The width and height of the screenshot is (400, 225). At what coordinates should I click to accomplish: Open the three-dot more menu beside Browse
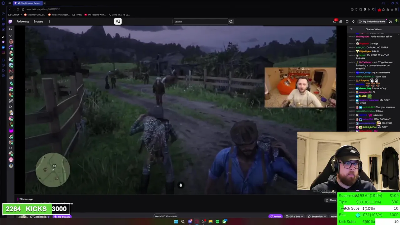49,22
